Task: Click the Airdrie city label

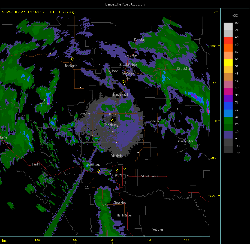Action: coord(117,156)
